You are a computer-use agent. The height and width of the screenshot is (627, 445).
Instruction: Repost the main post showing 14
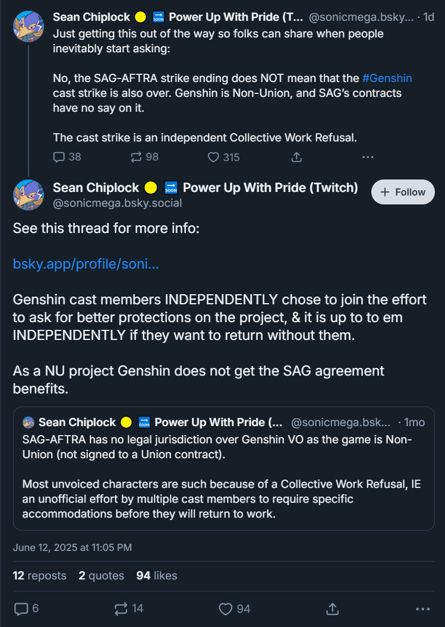tap(121, 609)
